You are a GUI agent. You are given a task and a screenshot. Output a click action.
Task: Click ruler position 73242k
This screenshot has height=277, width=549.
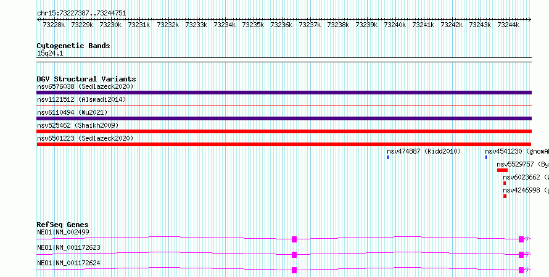tap(452, 25)
